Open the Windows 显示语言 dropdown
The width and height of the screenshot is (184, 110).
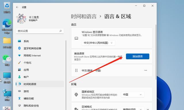[98, 43]
